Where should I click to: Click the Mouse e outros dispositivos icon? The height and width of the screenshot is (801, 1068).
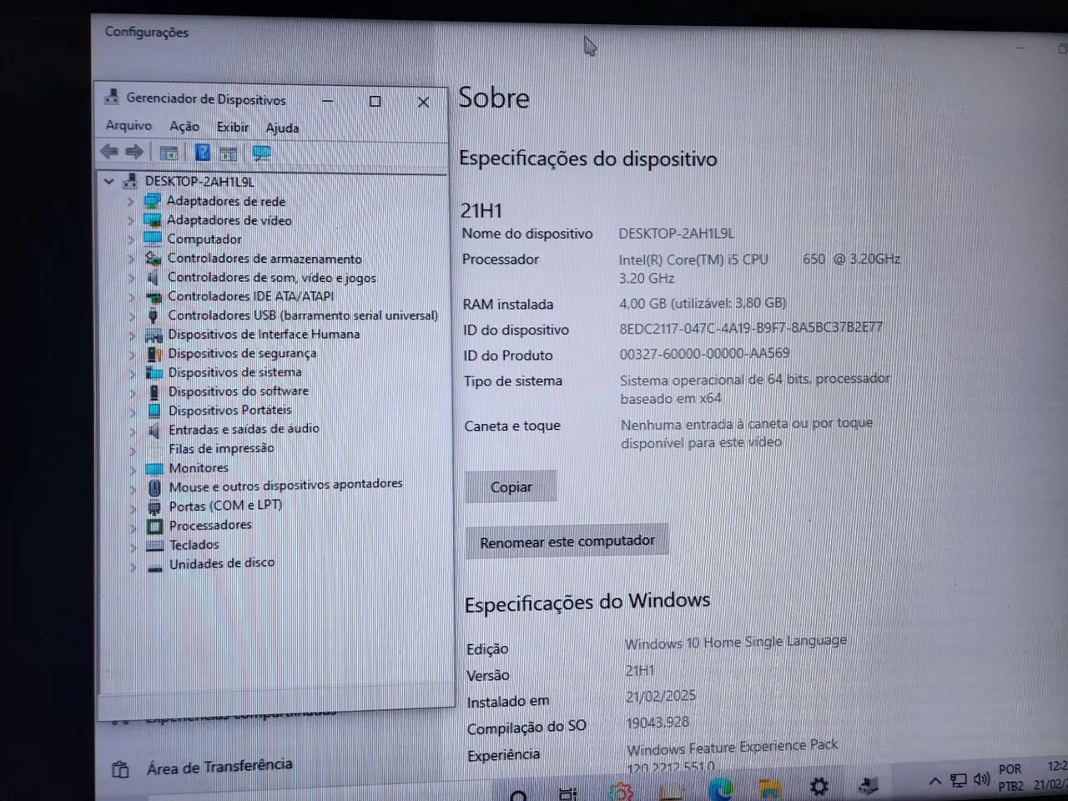tap(154, 486)
